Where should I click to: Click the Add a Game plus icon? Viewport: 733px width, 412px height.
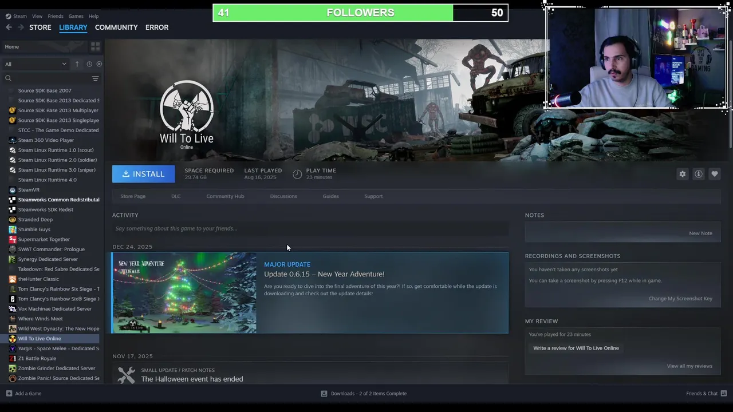coord(9,394)
